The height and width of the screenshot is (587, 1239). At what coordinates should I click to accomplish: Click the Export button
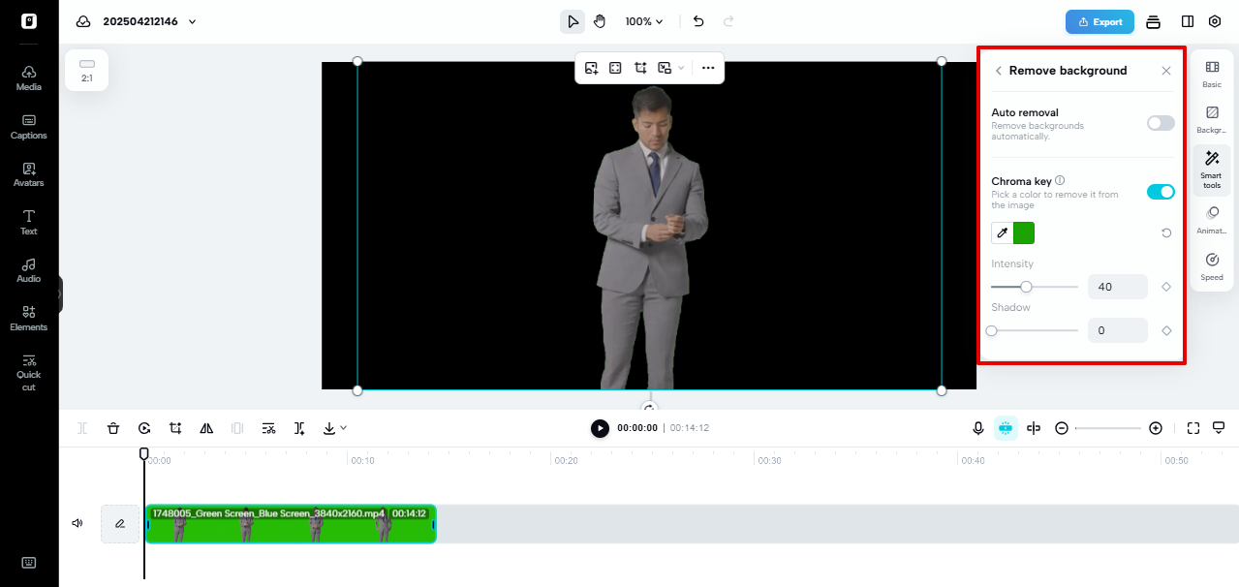click(x=1100, y=21)
